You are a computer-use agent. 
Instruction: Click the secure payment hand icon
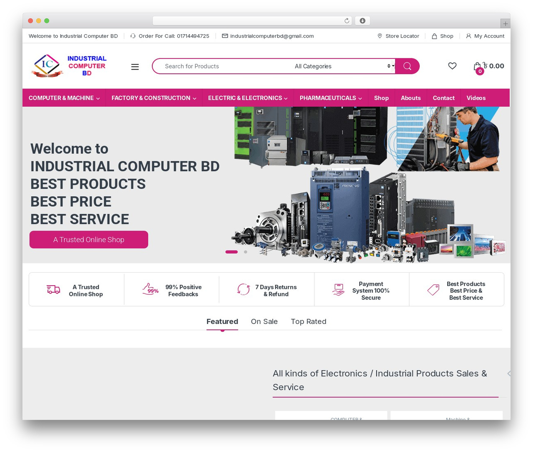[339, 289]
